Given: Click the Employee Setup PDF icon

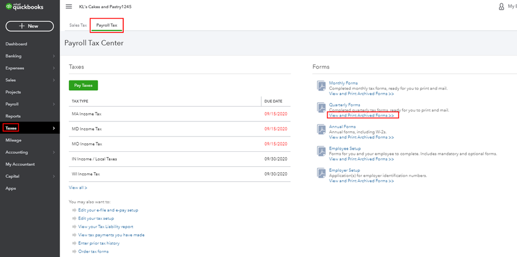Looking at the screenshot, I should pos(321,151).
